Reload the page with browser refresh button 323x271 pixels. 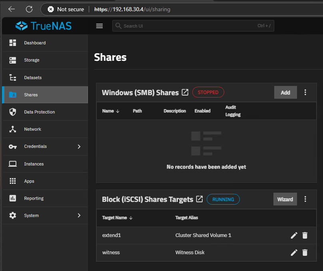pos(29,9)
